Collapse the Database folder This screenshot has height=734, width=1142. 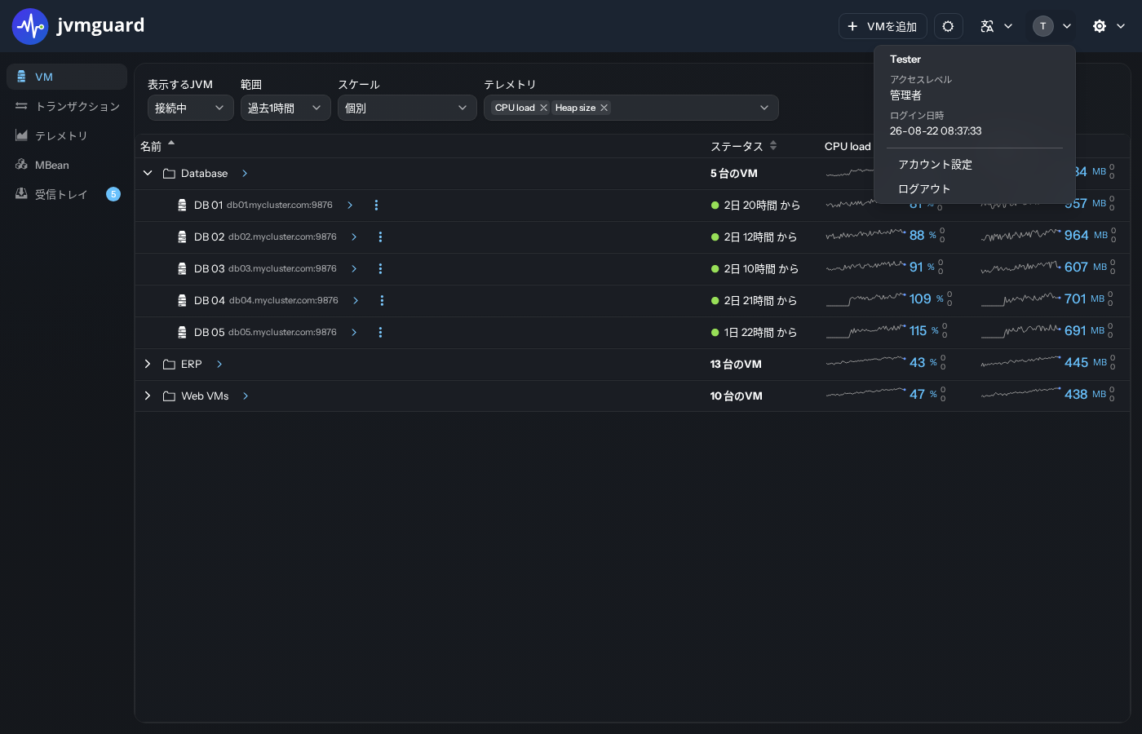click(x=148, y=174)
